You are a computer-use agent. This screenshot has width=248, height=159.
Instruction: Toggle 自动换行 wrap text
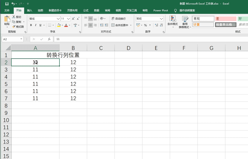tap(119, 18)
